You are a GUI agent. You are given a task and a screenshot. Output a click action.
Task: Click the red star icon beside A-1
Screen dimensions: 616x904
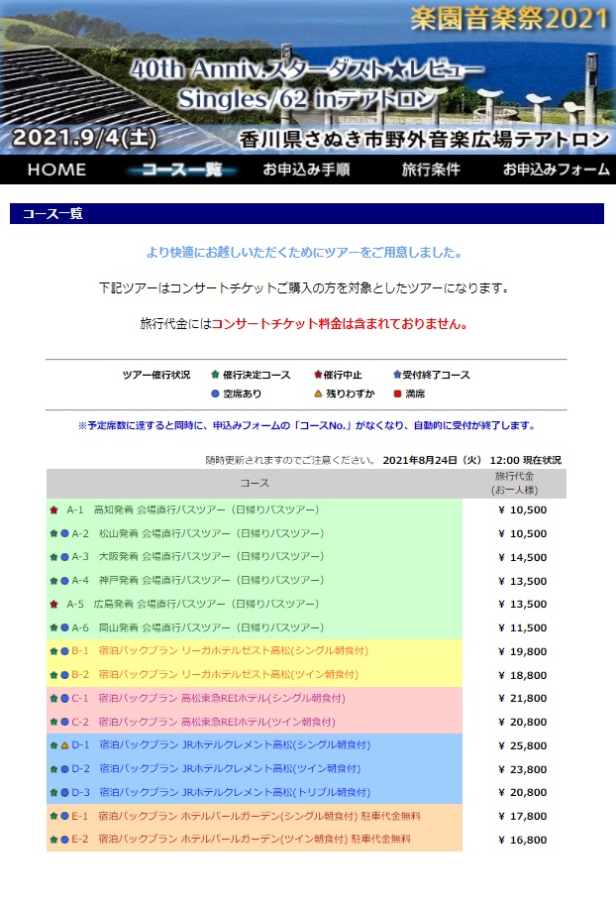point(54,510)
